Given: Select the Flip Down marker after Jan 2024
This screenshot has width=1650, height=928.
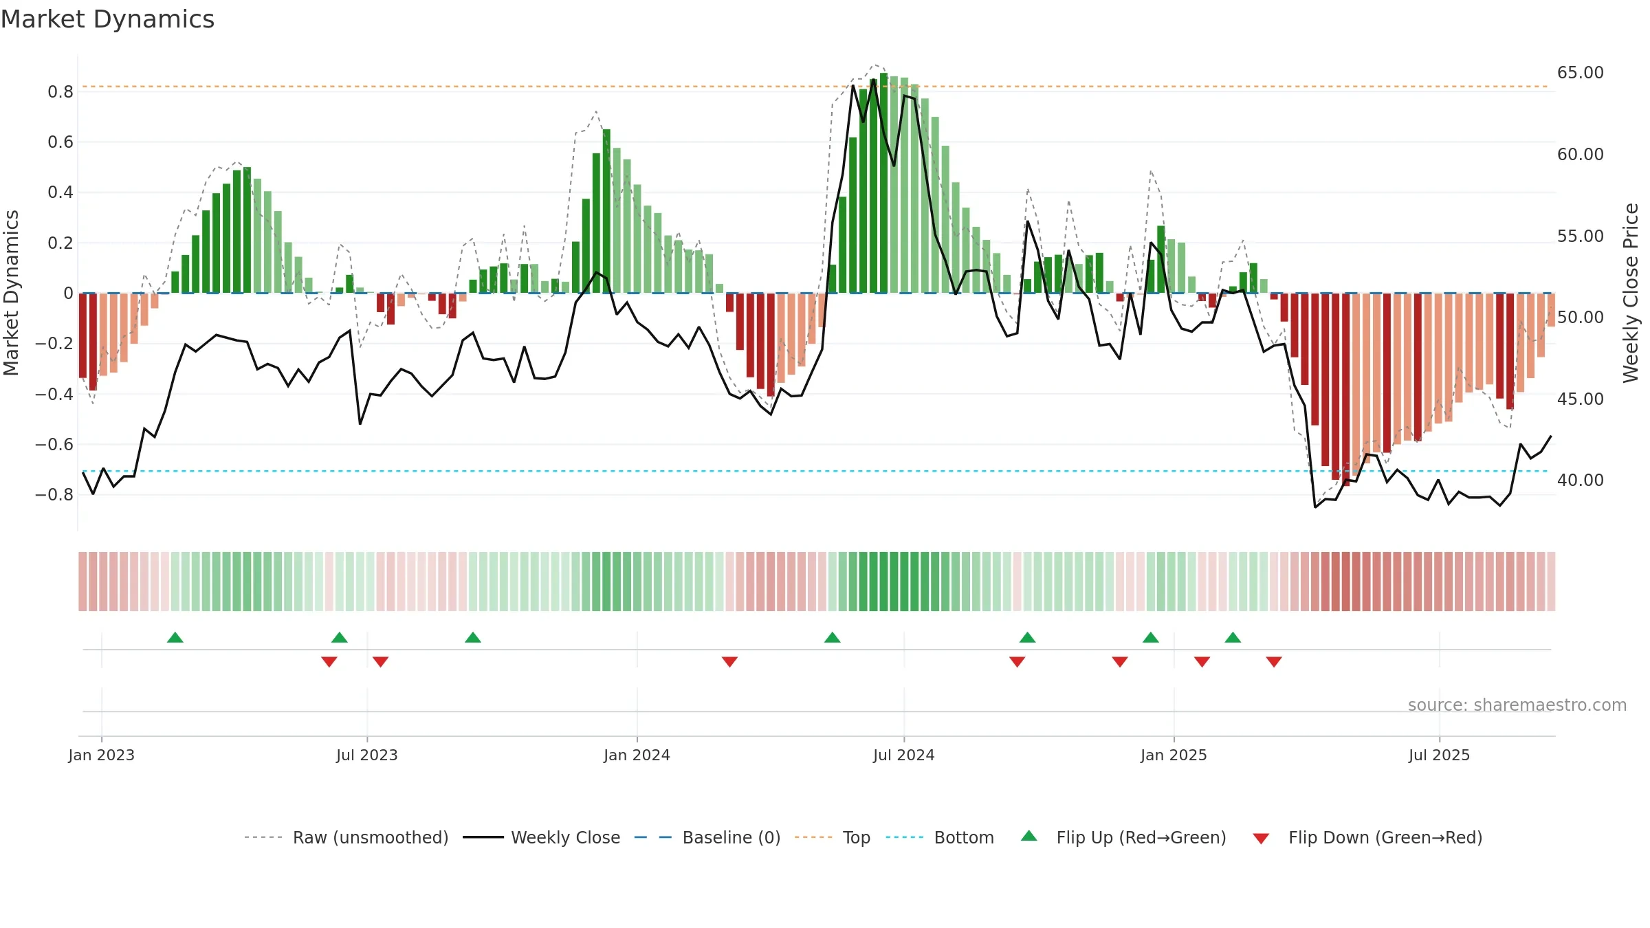Looking at the screenshot, I should (730, 662).
